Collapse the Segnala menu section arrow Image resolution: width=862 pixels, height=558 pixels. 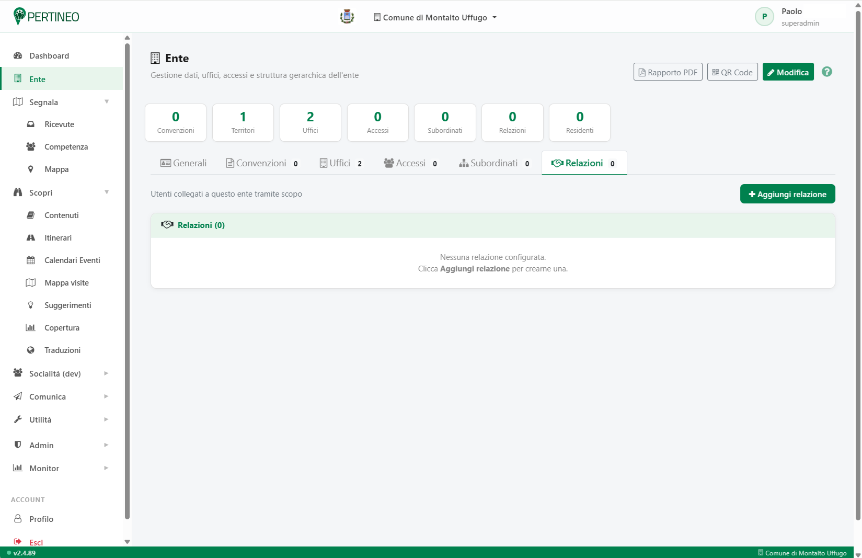click(x=107, y=101)
